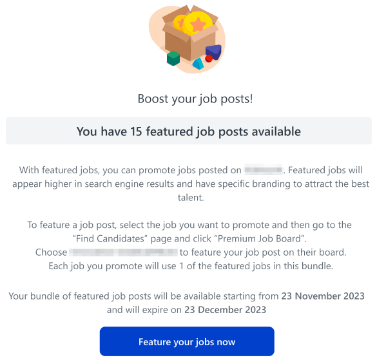Viewport: 377px width, 362px height.
Task: Click the small red ball in the illustration
Action: [209, 59]
